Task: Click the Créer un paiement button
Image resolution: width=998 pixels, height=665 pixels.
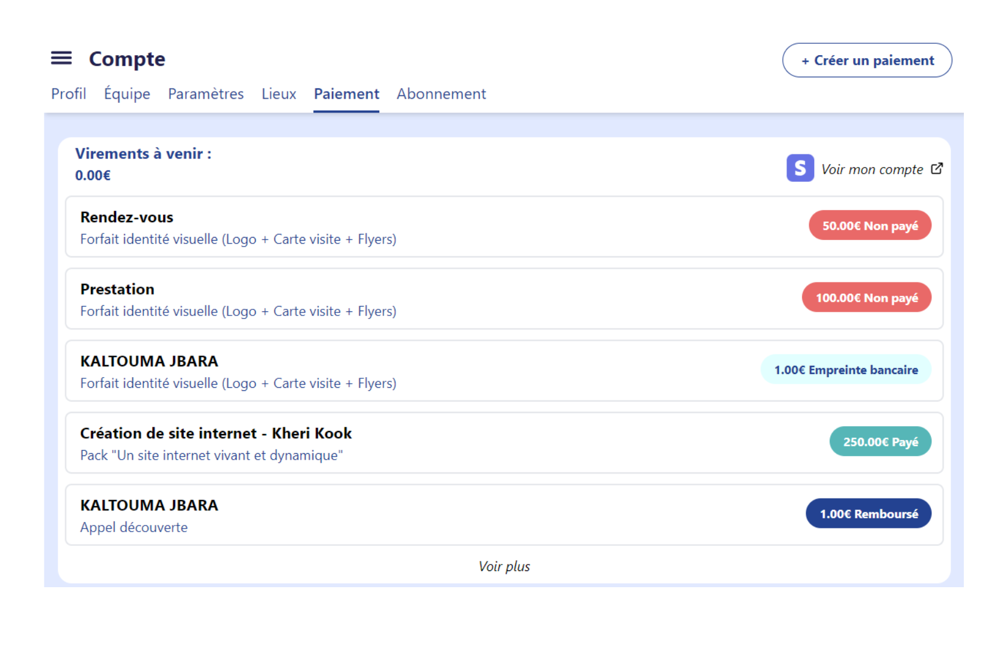Action: click(867, 60)
